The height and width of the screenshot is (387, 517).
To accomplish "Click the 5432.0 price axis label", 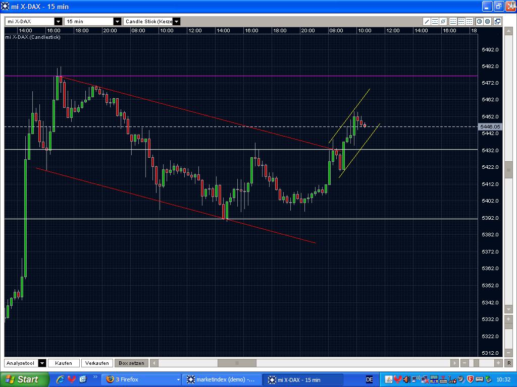I will tap(490, 150).
